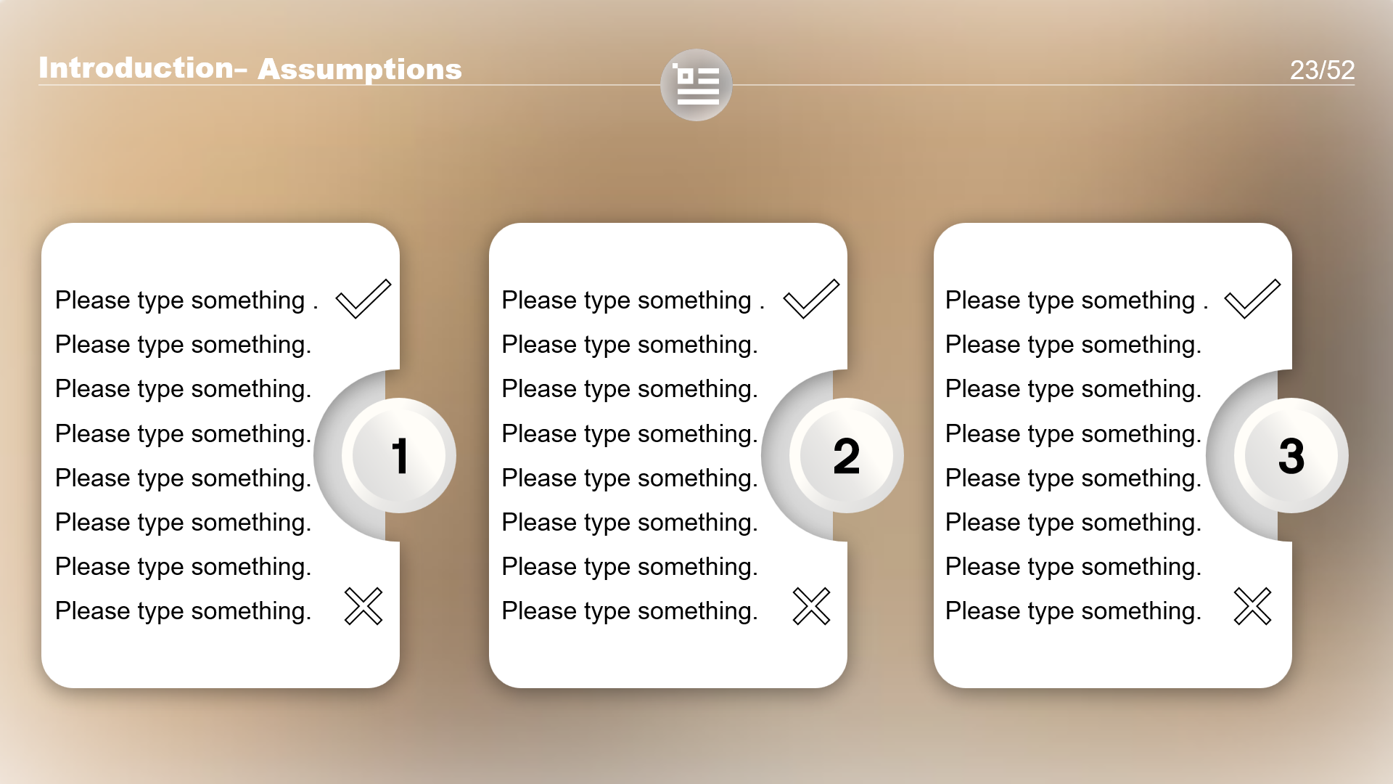Screen dimensions: 1393x784
Task: Click the 23/52 slide counter
Action: (x=1321, y=70)
